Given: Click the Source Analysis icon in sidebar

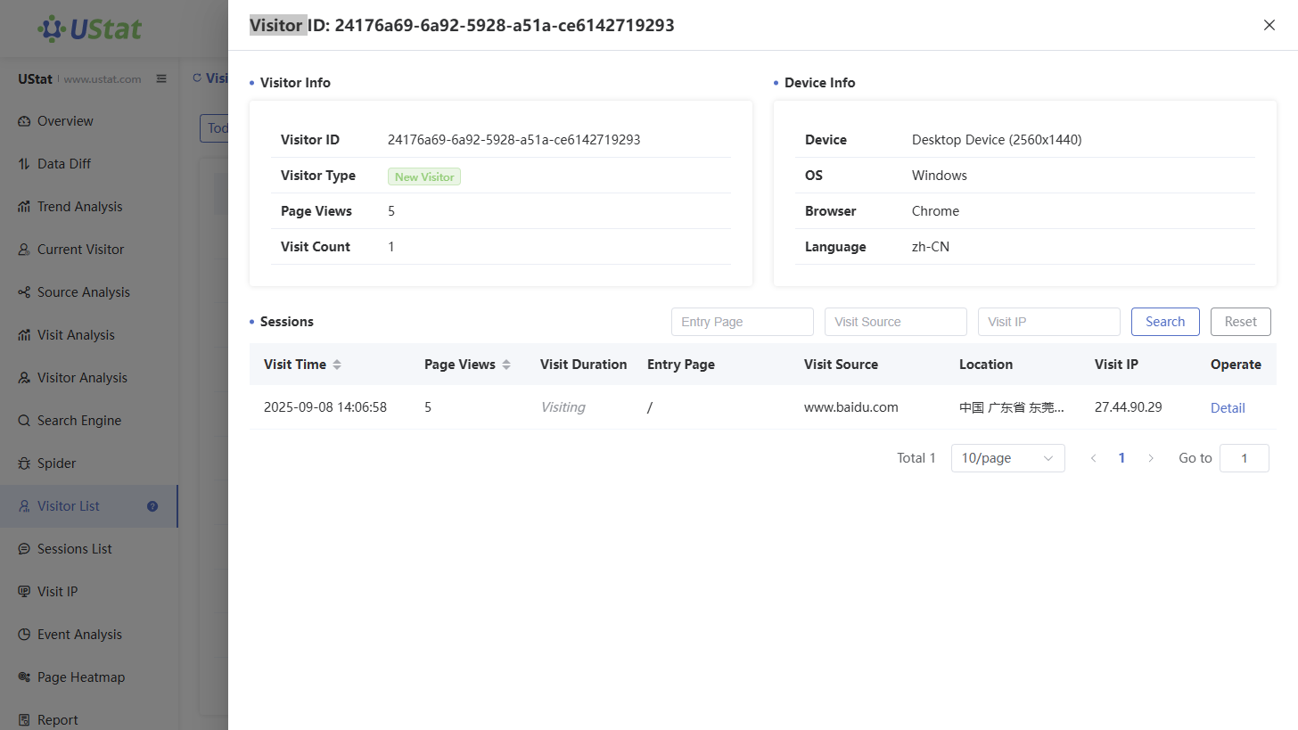Looking at the screenshot, I should tap(24, 292).
